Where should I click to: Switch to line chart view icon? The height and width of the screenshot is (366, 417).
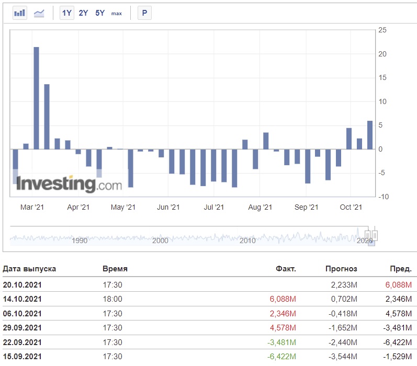(39, 13)
